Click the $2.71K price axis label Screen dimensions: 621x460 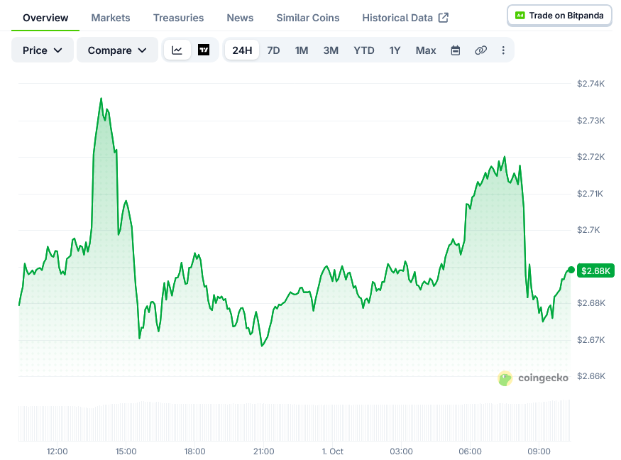coord(590,194)
